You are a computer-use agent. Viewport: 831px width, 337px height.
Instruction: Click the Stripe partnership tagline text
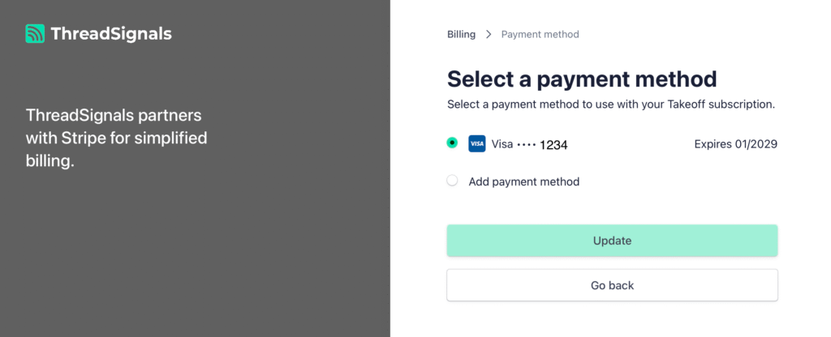(116, 138)
